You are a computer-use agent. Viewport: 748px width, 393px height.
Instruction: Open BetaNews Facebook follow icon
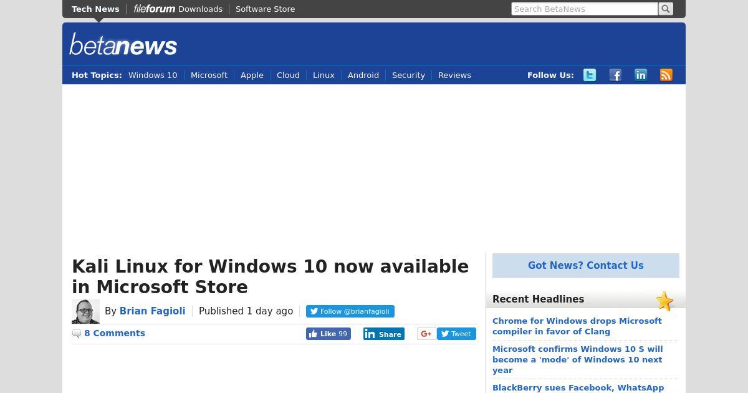click(x=615, y=75)
